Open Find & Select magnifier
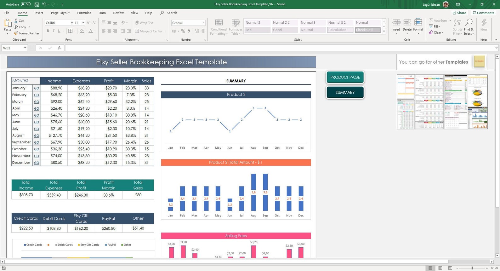This screenshot has height=271, width=500. [469, 27]
